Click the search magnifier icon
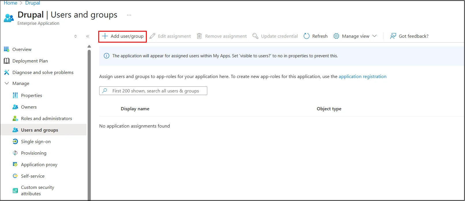 tap(105, 91)
